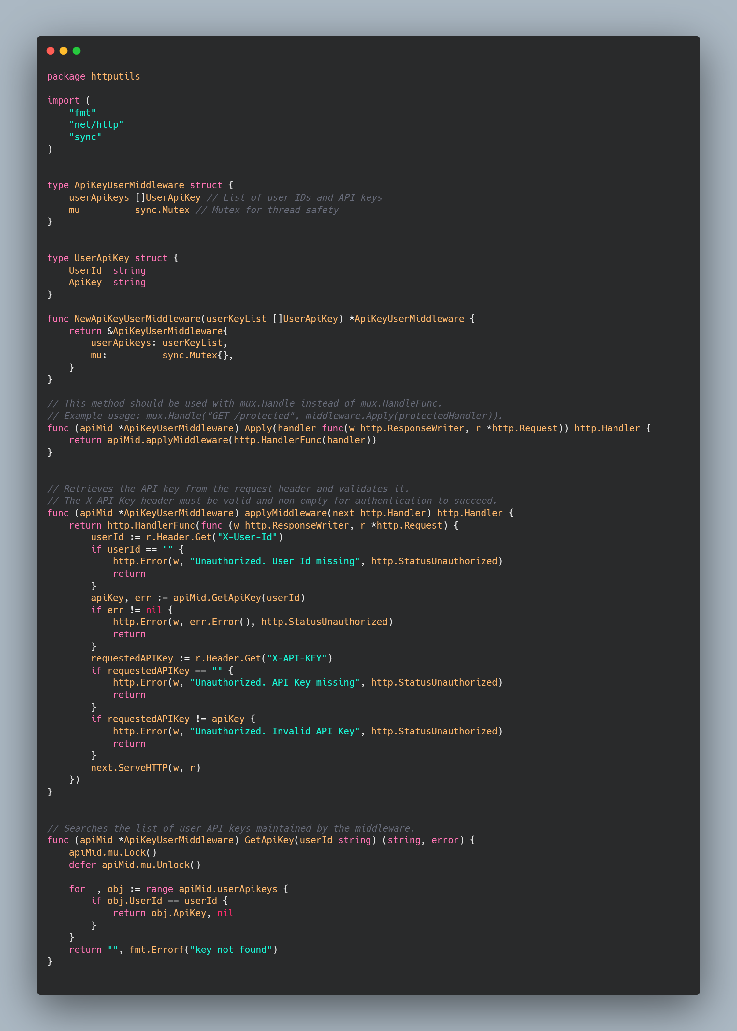Click the "sync" import string

pyautogui.click(x=85, y=137)
